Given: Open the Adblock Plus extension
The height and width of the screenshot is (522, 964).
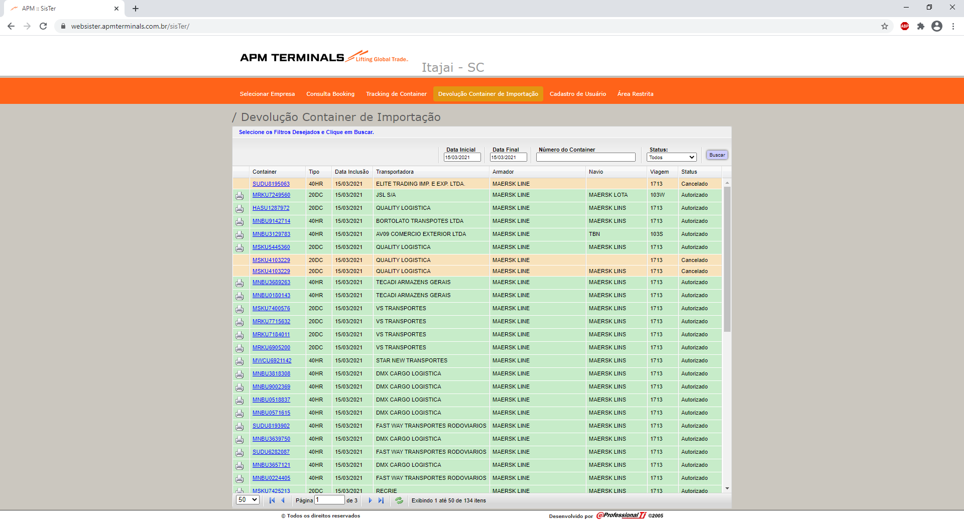Looking at the screenshot, I should [x=905, y=26].
